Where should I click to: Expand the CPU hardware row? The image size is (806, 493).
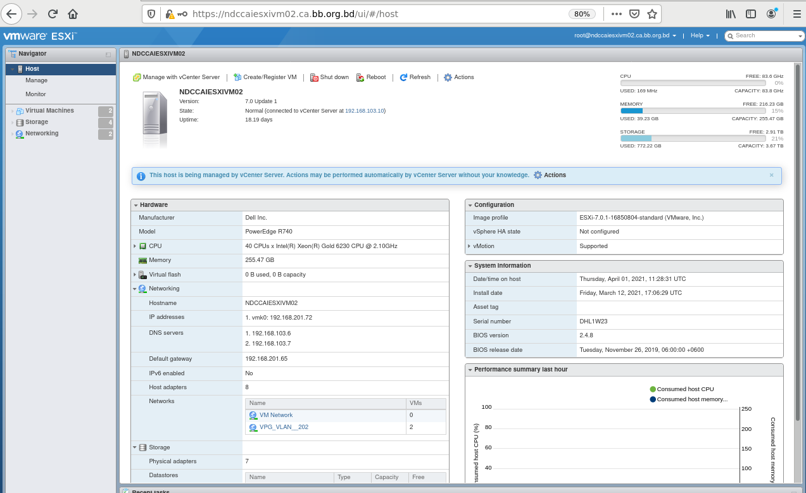pos(135,246)
